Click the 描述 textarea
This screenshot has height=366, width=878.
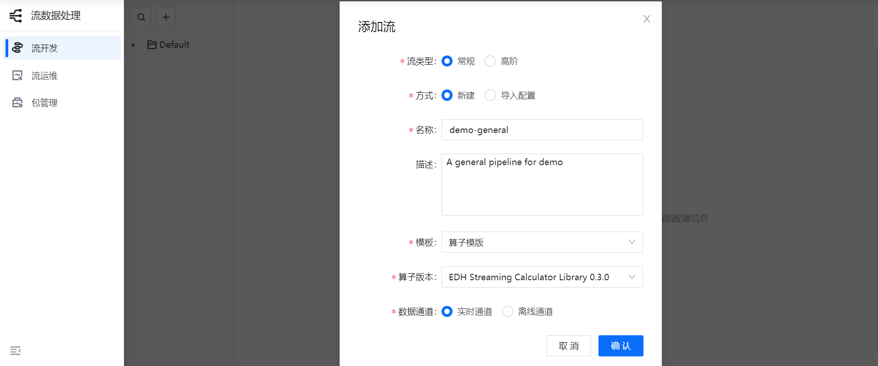tap(542, 184)
